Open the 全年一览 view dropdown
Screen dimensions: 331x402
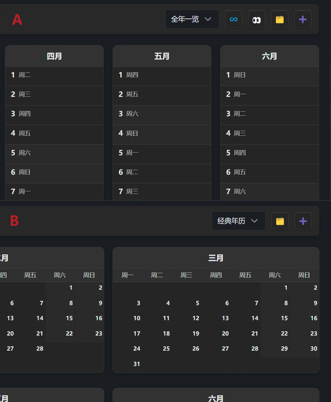point(192,19)
